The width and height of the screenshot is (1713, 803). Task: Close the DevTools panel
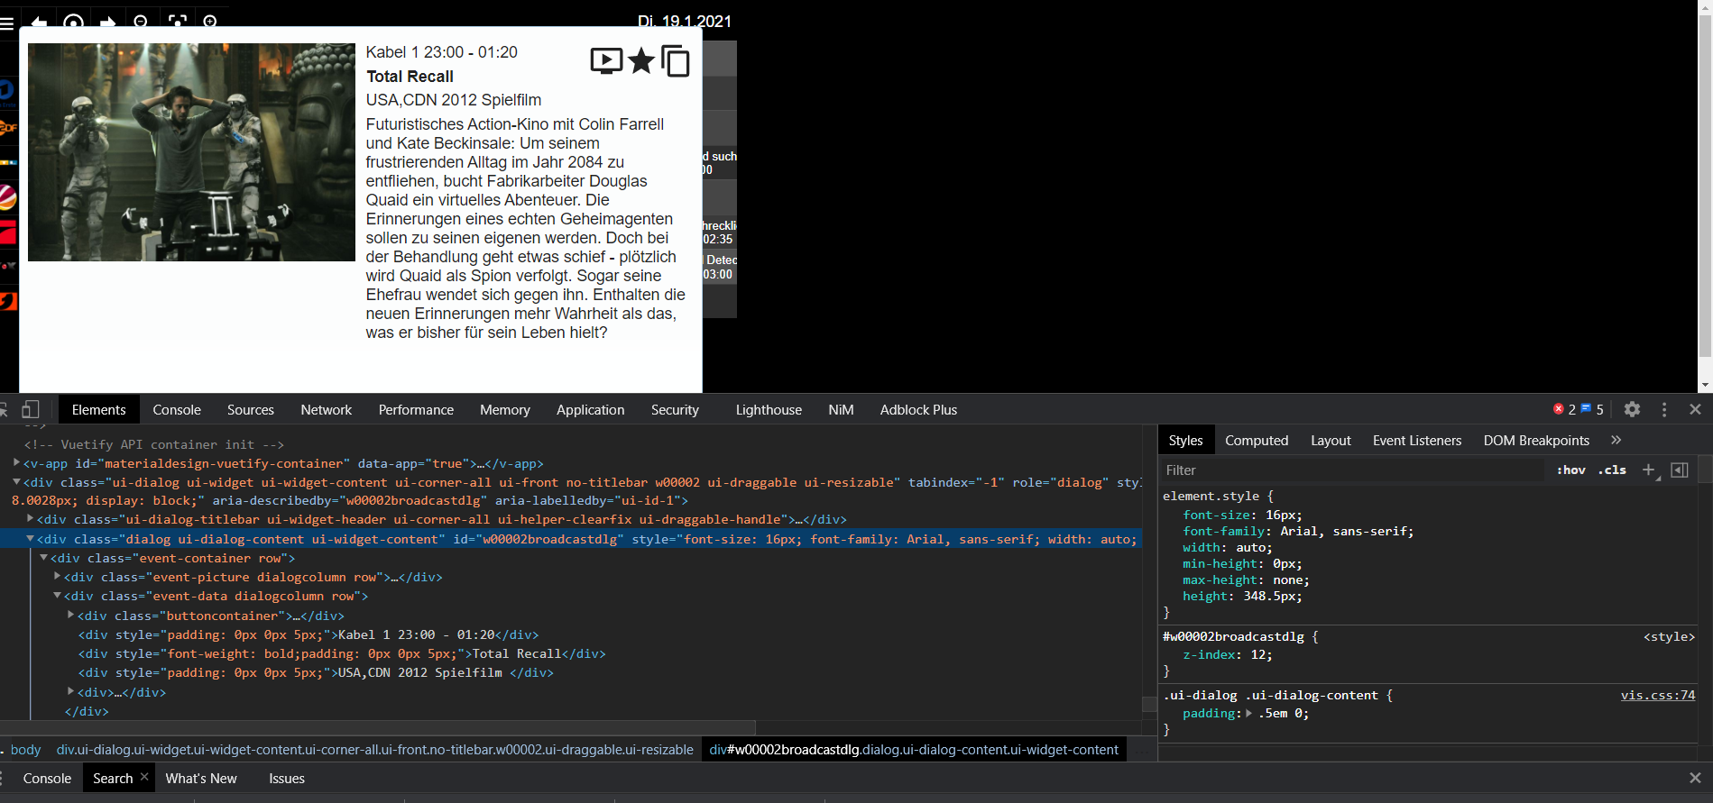pos(1695,409)
